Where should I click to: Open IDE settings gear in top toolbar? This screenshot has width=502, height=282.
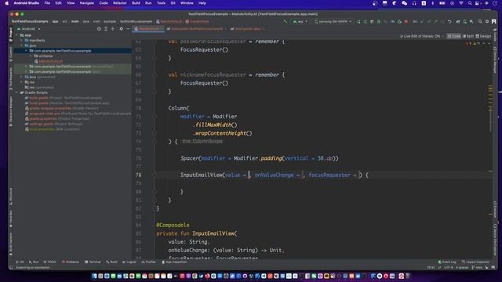487,21
